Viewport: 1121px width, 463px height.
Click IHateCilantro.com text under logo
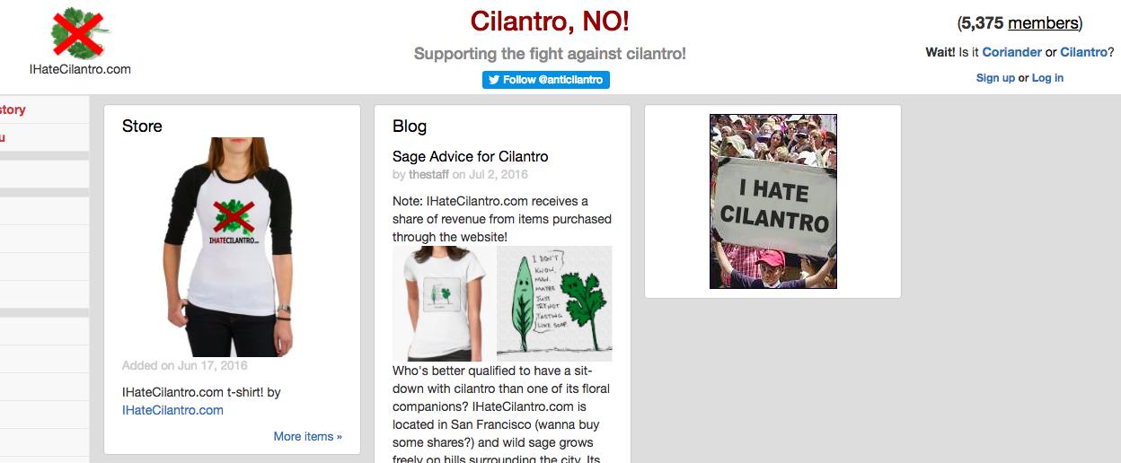(80, 69)
